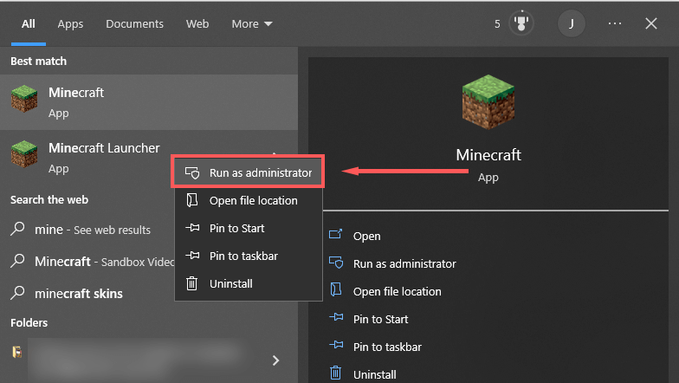This screenshot has height=383, width=679.
Task: Select the Web search tab
Action: point(197,24)
